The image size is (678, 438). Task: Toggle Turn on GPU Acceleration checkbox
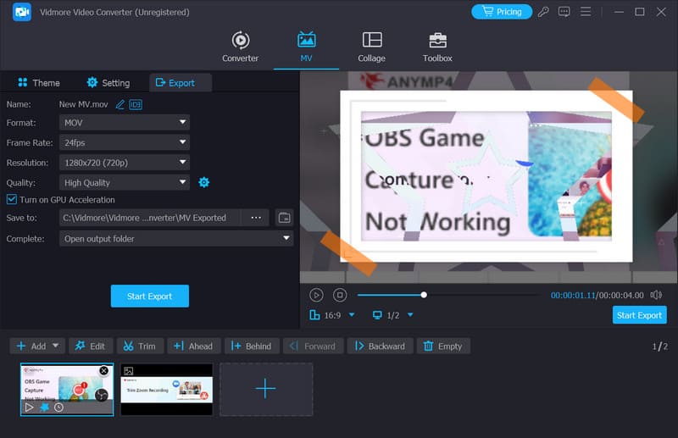[x=12, y=200]
